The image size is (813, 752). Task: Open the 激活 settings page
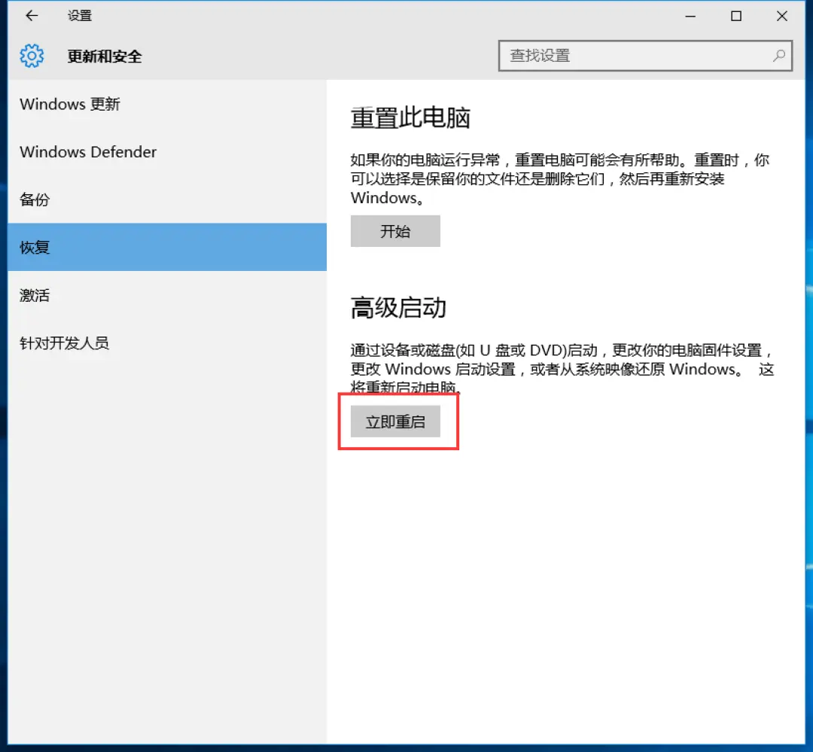pyautogui.click(x=35, y=295)
